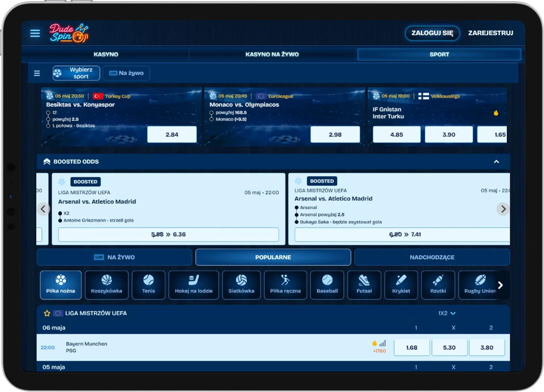Open the Wybierz sport selector
544x392 pixels.
pyautogui.click(x=77, y=73)
